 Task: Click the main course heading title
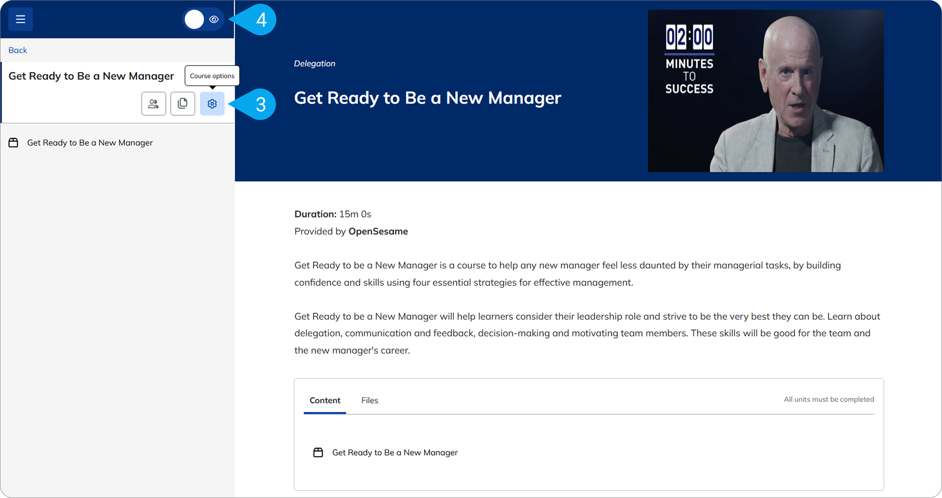click(x=428, y=98)
